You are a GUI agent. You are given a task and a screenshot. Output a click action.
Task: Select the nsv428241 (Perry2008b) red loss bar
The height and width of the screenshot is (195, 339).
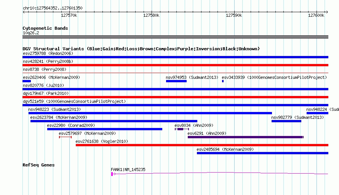[175, 65]
